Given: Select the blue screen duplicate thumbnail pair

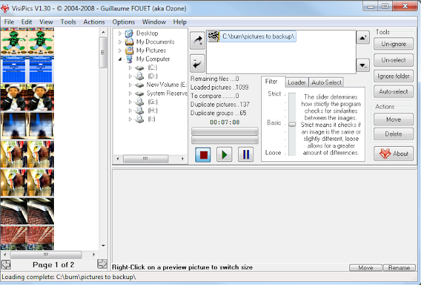Looking at the screenshot, I should point(27,69).
